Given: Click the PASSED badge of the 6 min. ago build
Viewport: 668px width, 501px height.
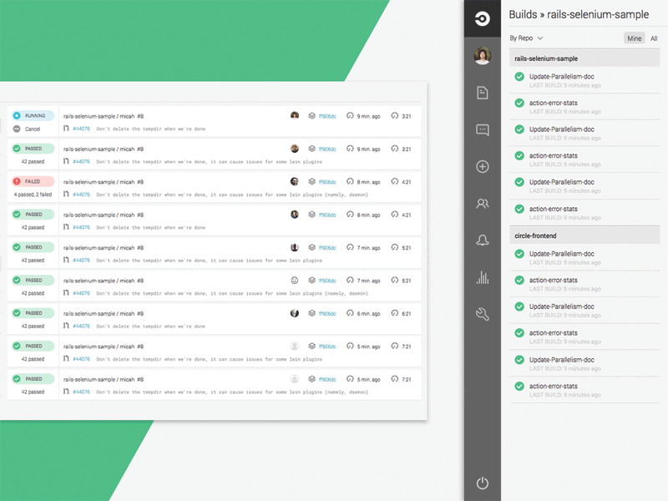Looking at the screenshot, I should pos(33,313).
